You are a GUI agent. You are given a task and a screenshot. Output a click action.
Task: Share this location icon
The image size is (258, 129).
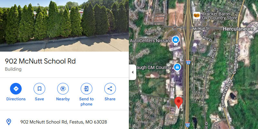(110, 89)
